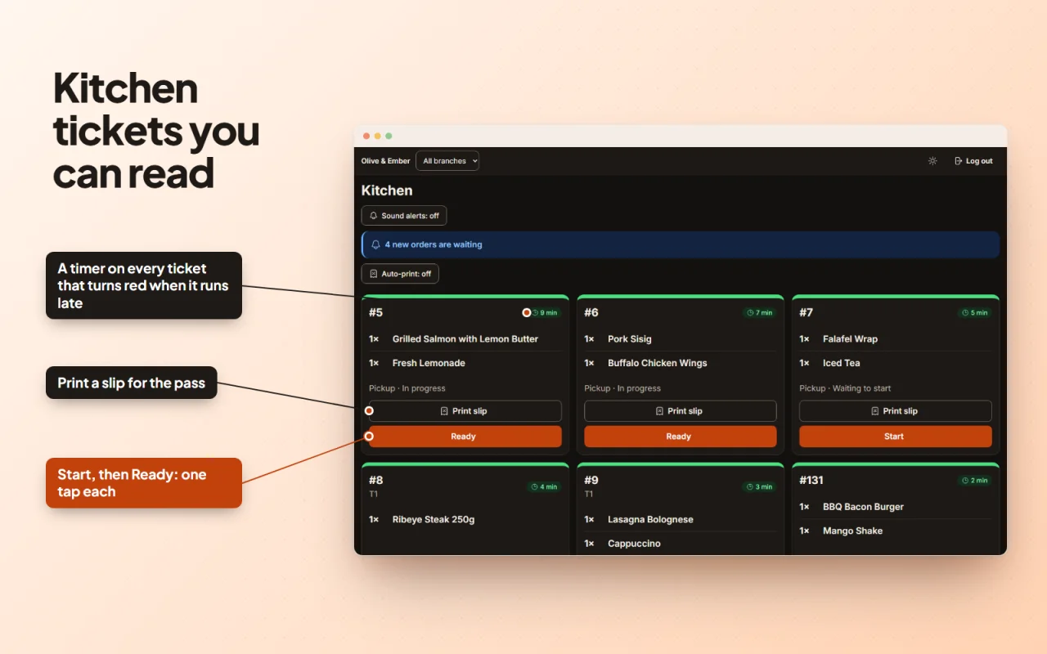
Task: Toggle Sound alerts on
Action: [404, 216]
